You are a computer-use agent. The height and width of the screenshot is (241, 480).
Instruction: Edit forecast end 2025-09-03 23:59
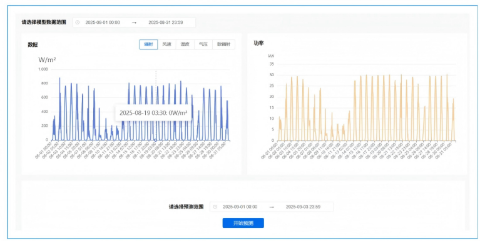pyautogui.click(x=303, y=207)
